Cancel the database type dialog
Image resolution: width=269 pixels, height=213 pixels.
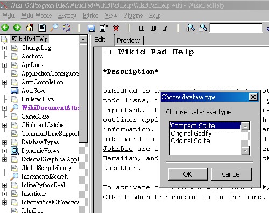(x=231, y=174)
